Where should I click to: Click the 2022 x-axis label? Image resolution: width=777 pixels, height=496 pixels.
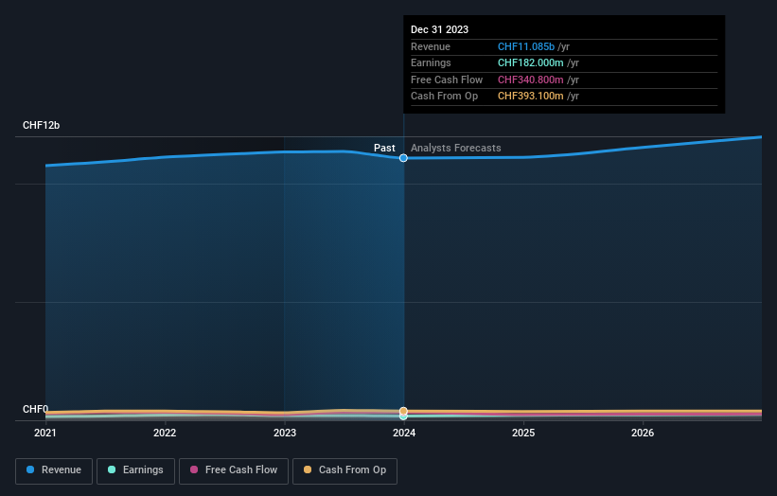pyautogui.click(x=165, y=433)
